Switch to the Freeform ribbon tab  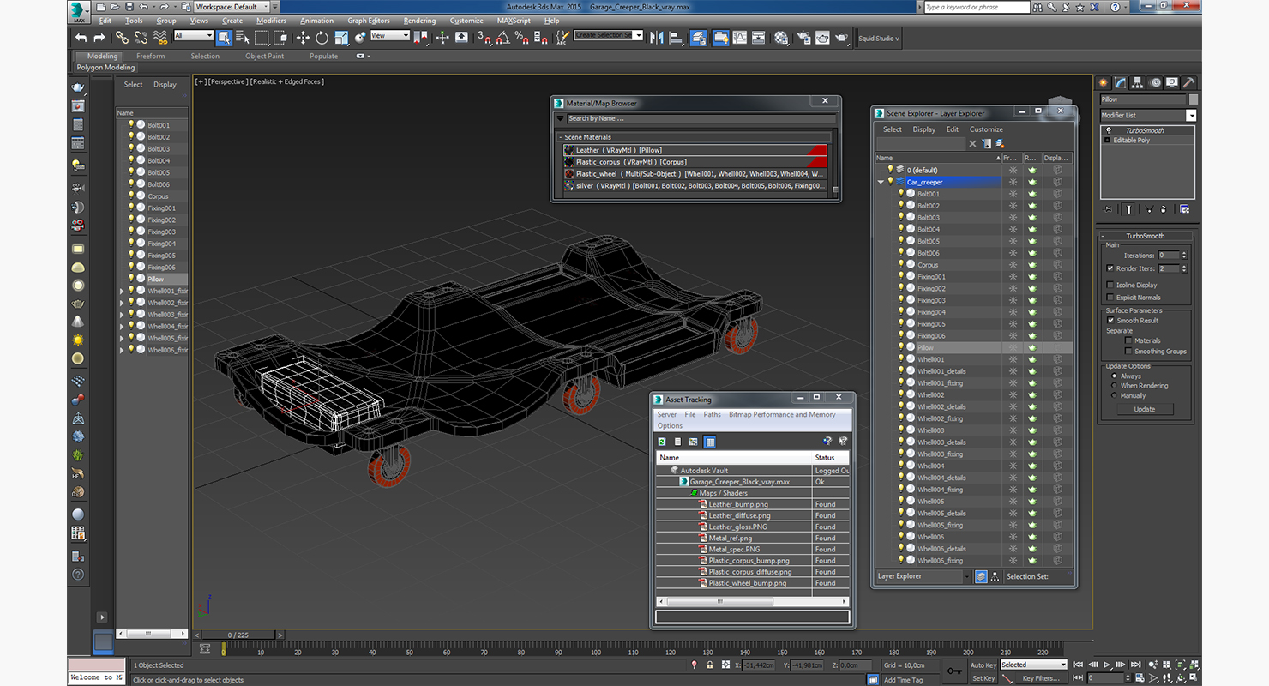pos(151,56)
